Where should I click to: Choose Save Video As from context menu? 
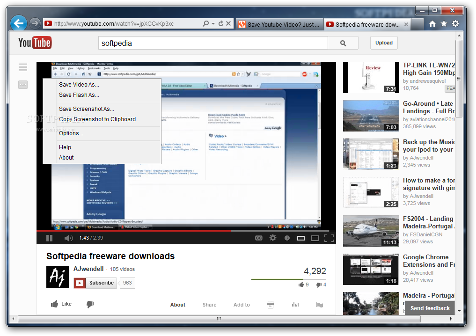79,85
